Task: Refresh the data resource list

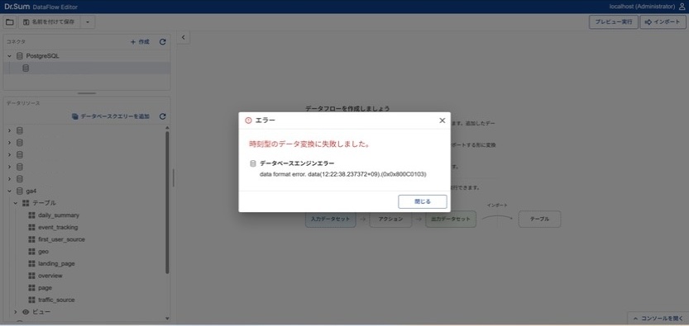Action: pos(163,116)
